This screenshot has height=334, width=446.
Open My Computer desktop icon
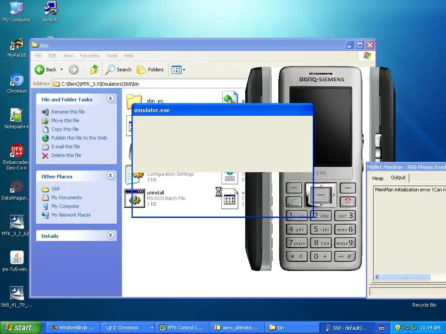tap(17, 11)
